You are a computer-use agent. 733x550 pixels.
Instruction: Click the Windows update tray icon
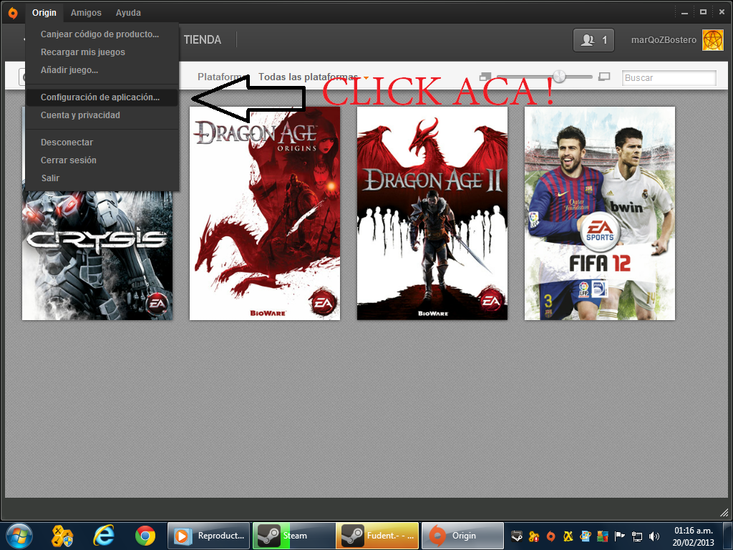click(586, 536)
